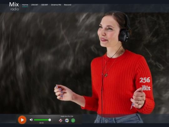Open the Winamp player link icon

click(61, 120)
